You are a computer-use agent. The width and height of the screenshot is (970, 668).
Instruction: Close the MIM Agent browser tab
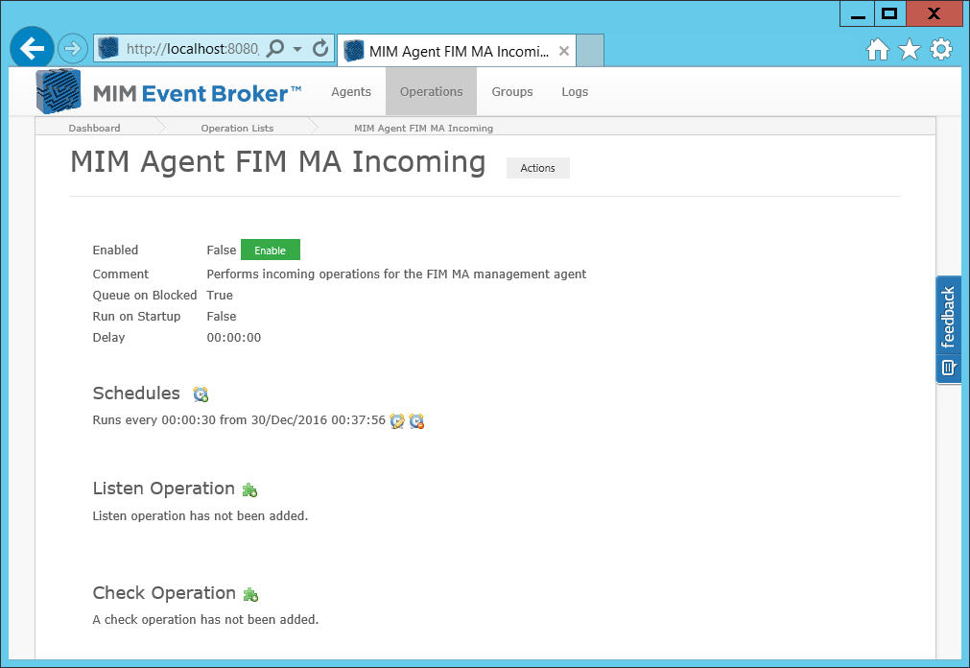point(563,52)
